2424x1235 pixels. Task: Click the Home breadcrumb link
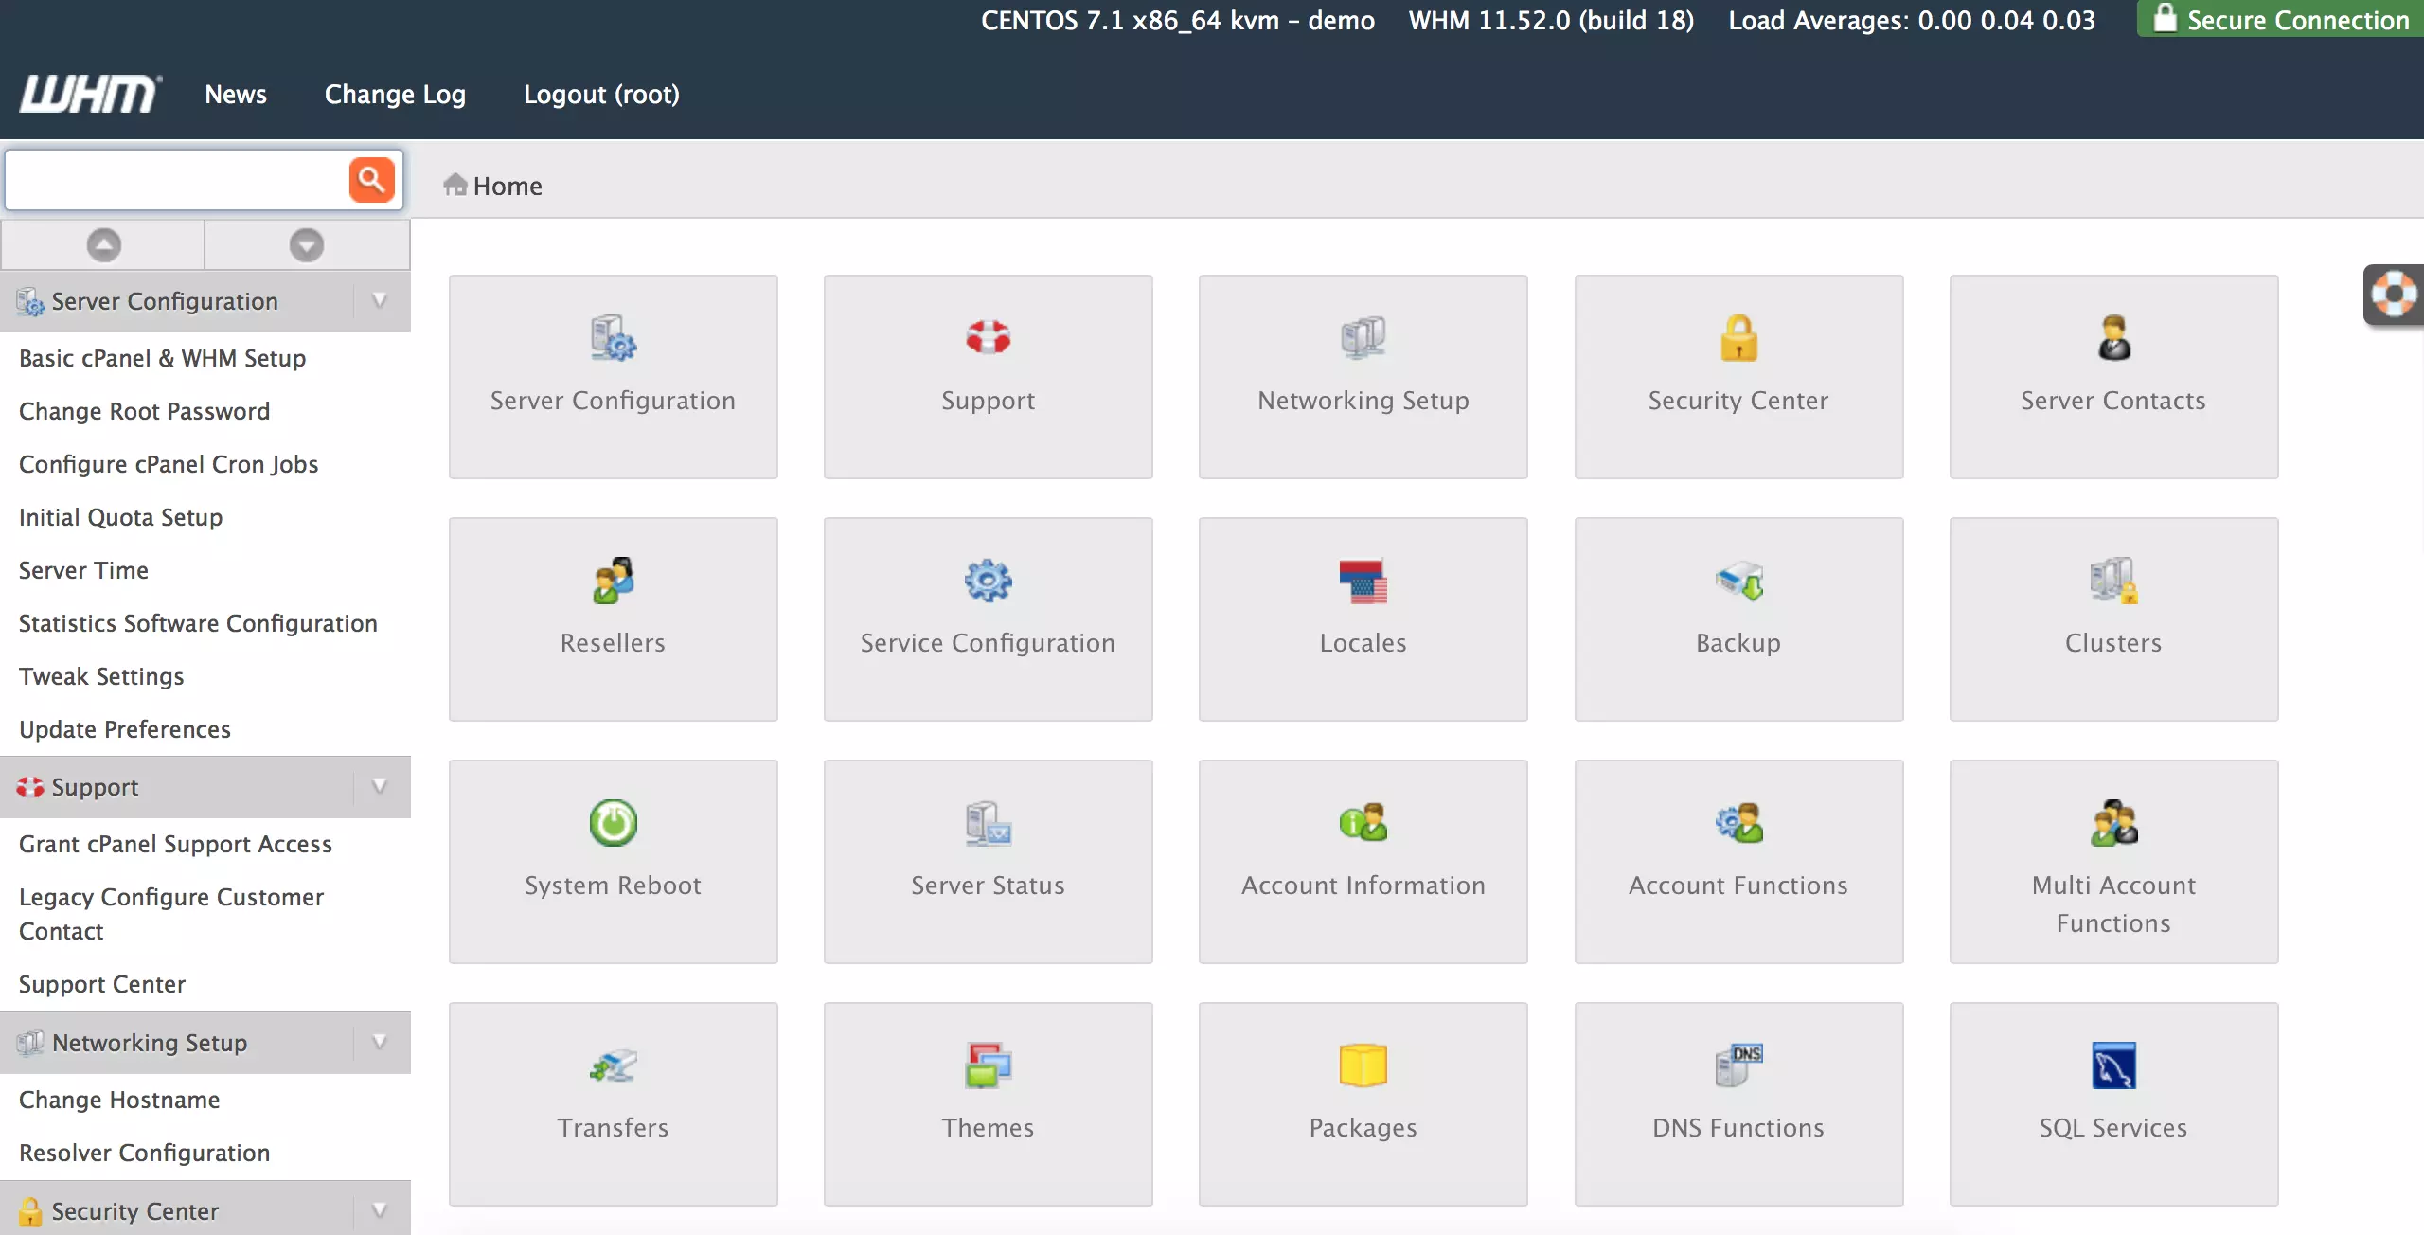(x=507, y=186)
